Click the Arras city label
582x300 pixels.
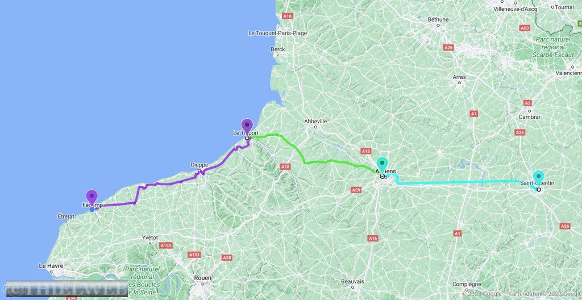459,77
